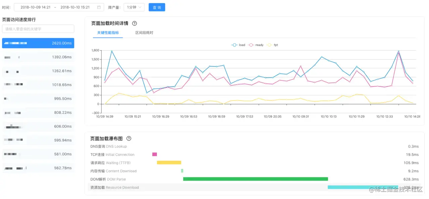The height and width of the screenshot is (199, 429).
Task: Click the yellow Waiting (TTFB) waterfall bar
Action: coord(169,163)
